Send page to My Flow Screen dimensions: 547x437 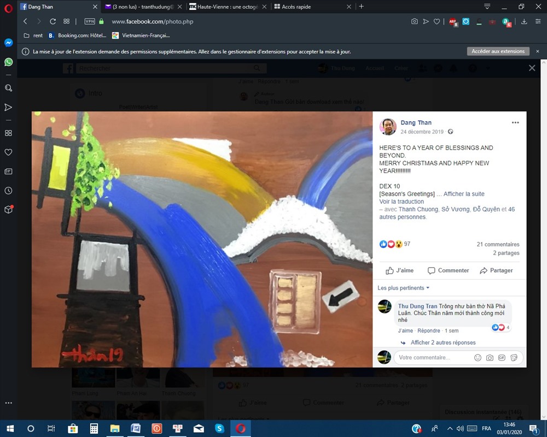pyautogui.click(x=426, y=21)
